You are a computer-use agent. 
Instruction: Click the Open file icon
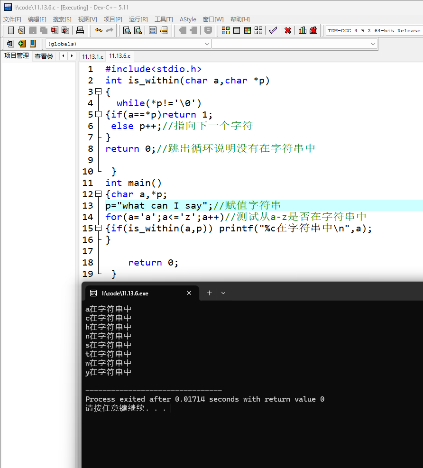click(x=21, y=30)
